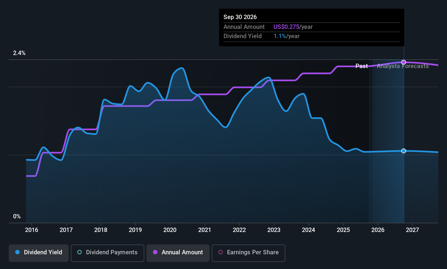Click the pink Earnings Per Share circle
The image size is (447, 269).
221,252
